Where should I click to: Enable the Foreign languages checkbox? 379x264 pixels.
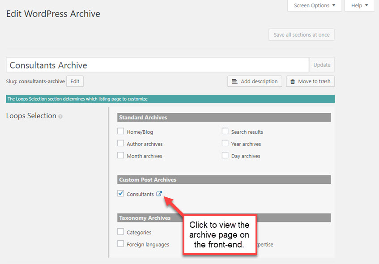point(121,244)
